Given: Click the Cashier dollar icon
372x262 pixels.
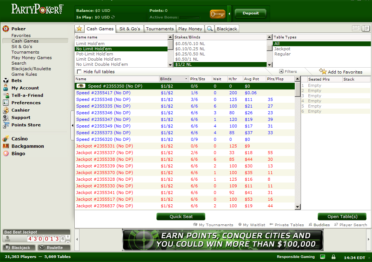Looking at the screenshot, I should pyautogui.click(x=6, y=110).
